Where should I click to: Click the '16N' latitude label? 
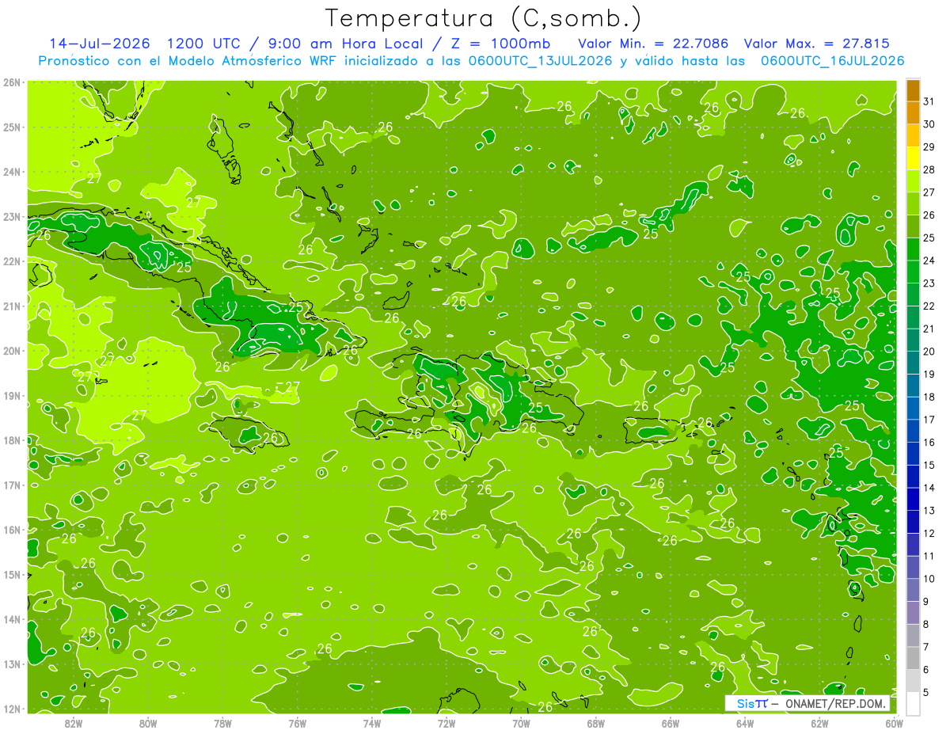[x=12, y=530]
